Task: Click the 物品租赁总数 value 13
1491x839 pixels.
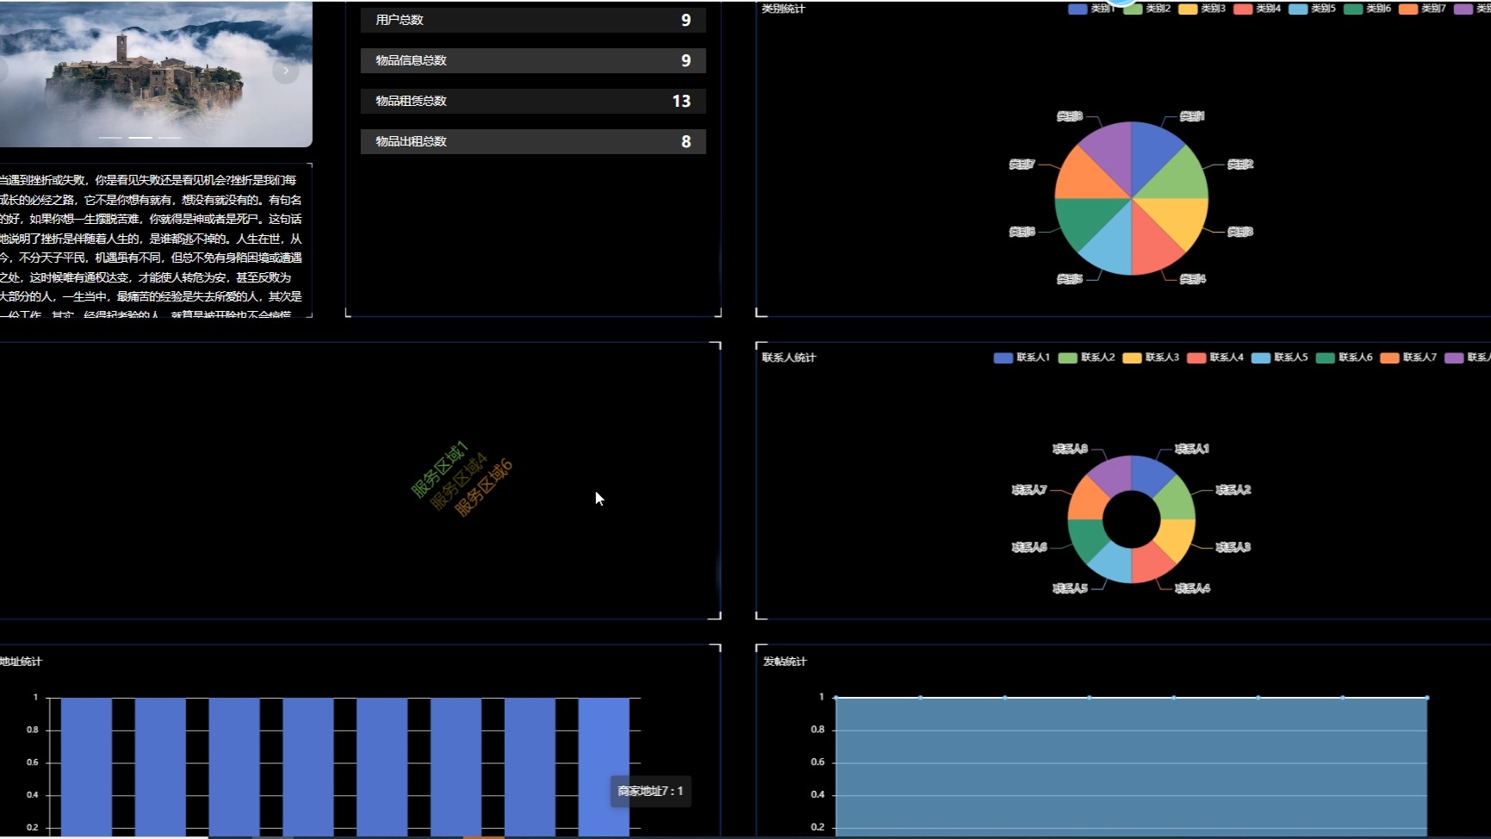Action: [x=681, y=101]
